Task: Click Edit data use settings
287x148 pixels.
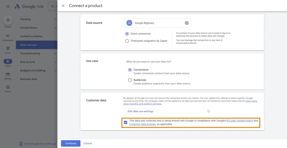Action: (140, 111)
